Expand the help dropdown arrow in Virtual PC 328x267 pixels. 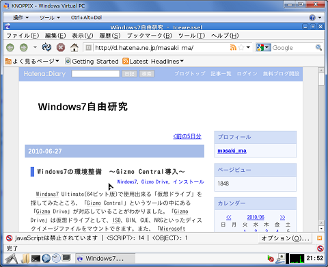(320, 18)
